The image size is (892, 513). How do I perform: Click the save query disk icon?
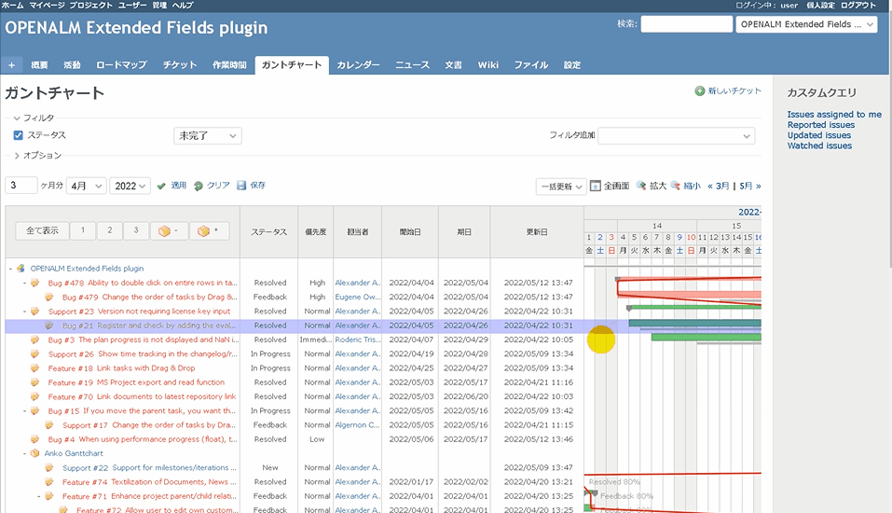241,186
